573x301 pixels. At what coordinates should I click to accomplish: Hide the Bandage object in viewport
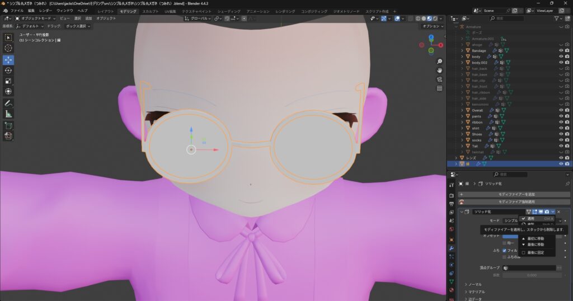pyautogui.click(x=561, y=51)
